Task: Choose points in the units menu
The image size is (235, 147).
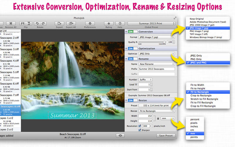Action: pos(195,137)
